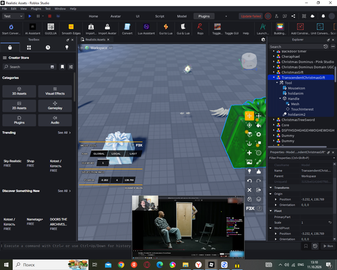Screen dimensions: 337x270
Task: Select the F3X New Part tool
Action: pyautogui.click(x=249, y=153)
